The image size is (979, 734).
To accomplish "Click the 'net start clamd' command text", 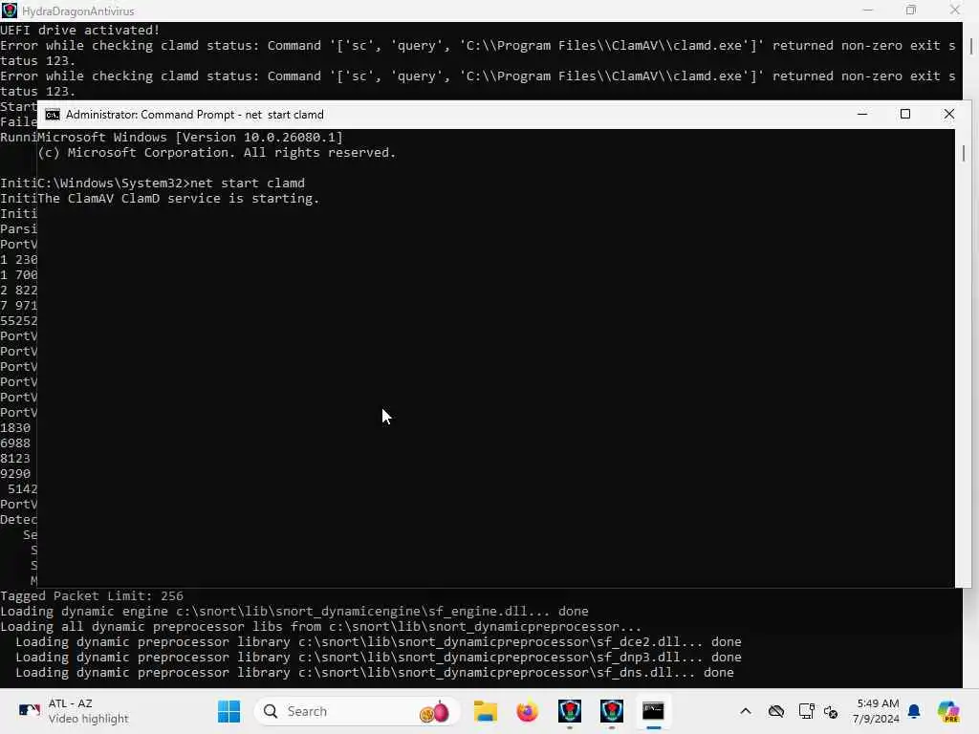I will (x=248, y=183).
